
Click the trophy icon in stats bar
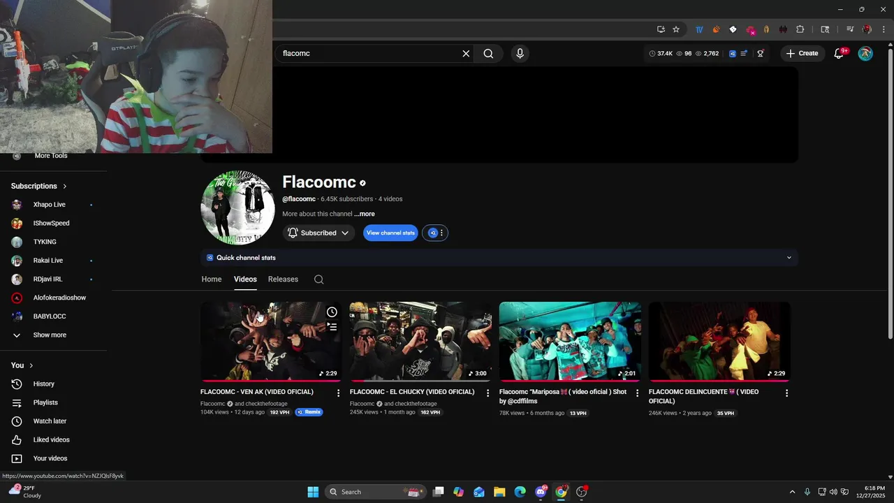pyautogui.click(x=761, y=53)
